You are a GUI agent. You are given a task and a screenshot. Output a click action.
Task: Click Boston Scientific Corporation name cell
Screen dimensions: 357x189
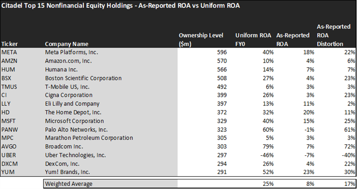tap(83, 78)
